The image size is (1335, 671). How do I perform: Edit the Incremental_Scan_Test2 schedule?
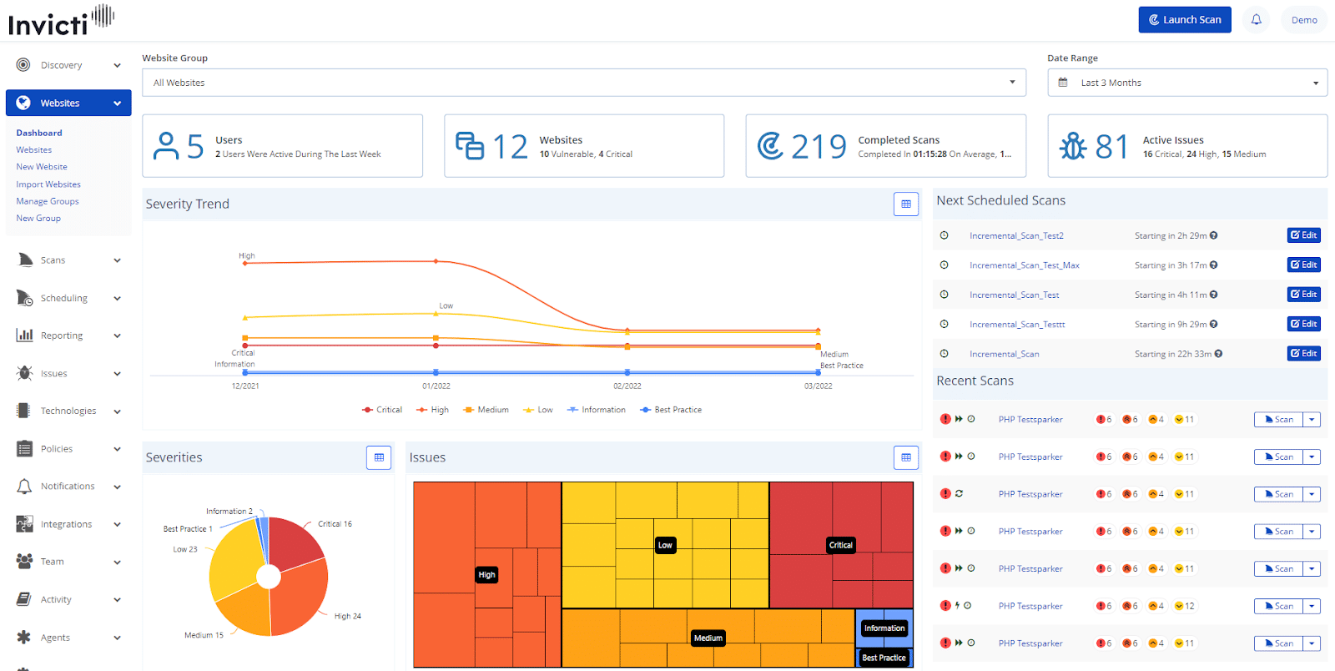click(x=1304, y=235)
